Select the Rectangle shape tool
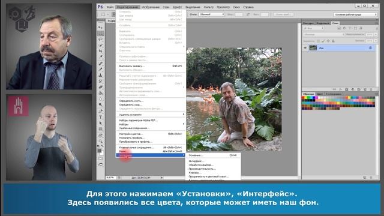 click(x=101, y=129)
